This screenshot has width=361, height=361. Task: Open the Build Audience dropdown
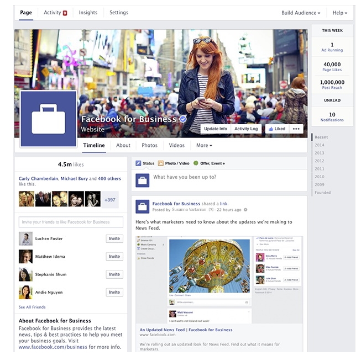coord(301,13)
